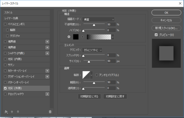Viewport: 184px width, 118px height.
Task: Click the 不透明度(O) slider handle
Action: pyautogui.click(x=94, y=25)
